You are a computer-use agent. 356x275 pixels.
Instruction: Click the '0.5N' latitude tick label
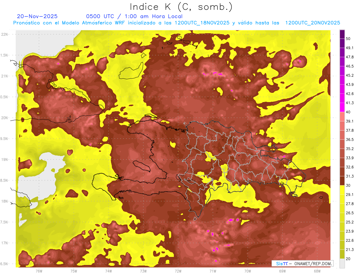[x=4, y=97]
